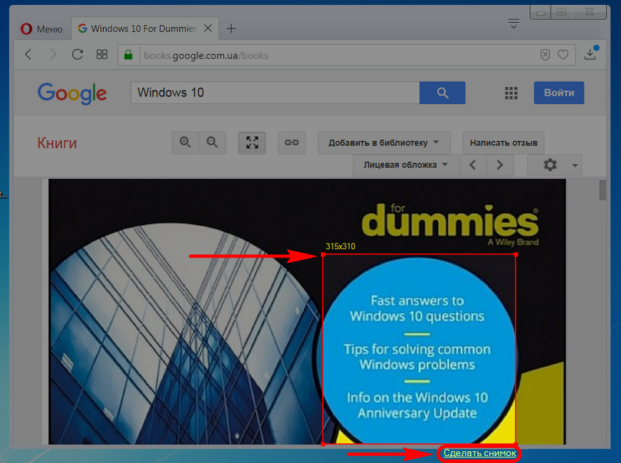This screenshot has height=463, width=621.
Task: Open the Opera Меню button
Action: click(x=41, y=29)
